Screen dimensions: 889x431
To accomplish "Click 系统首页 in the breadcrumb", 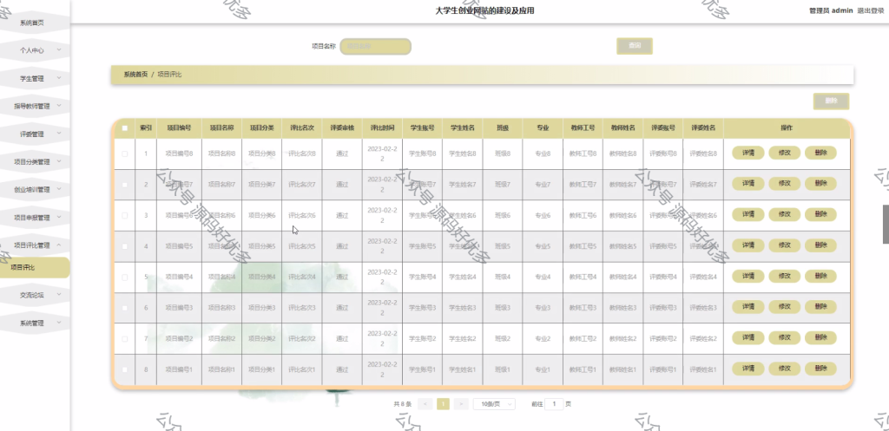I will pos(135,75).
